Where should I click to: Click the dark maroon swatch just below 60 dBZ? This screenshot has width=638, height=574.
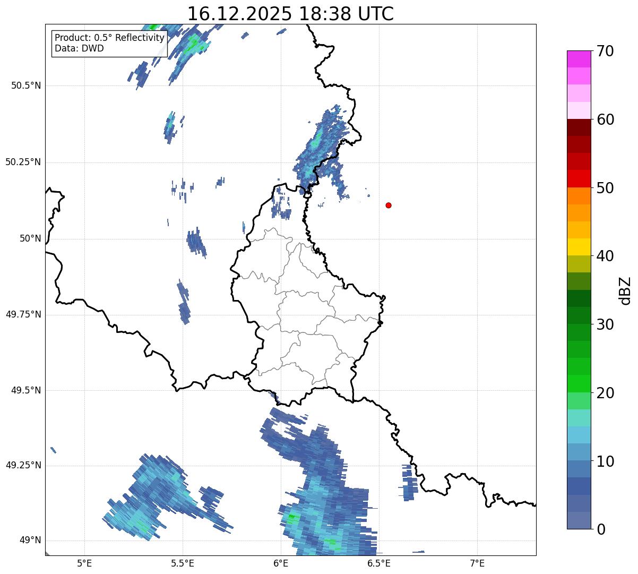579,127
